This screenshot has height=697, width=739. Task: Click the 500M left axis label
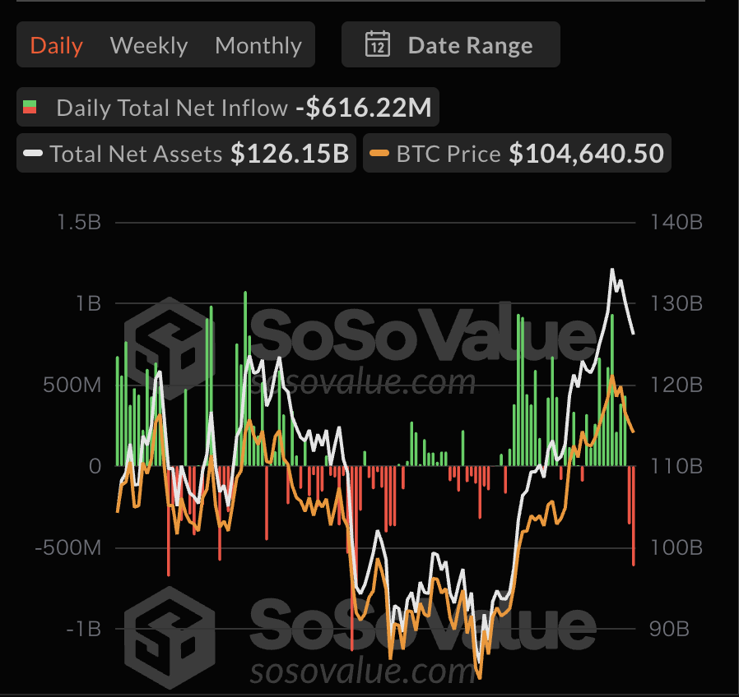[x=72, y=385]
